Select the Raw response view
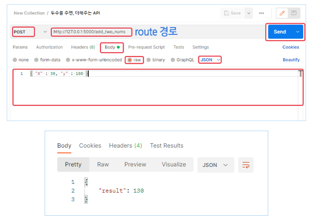The width and height of the screenshot is (309, 224). (103, 164)
